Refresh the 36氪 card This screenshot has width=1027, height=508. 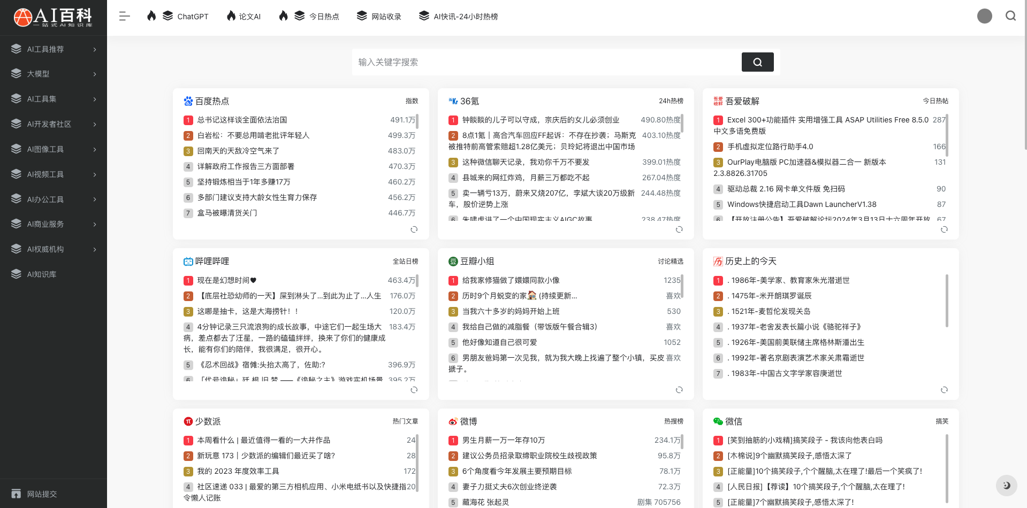pyautogui.click(x=679, y=229)
